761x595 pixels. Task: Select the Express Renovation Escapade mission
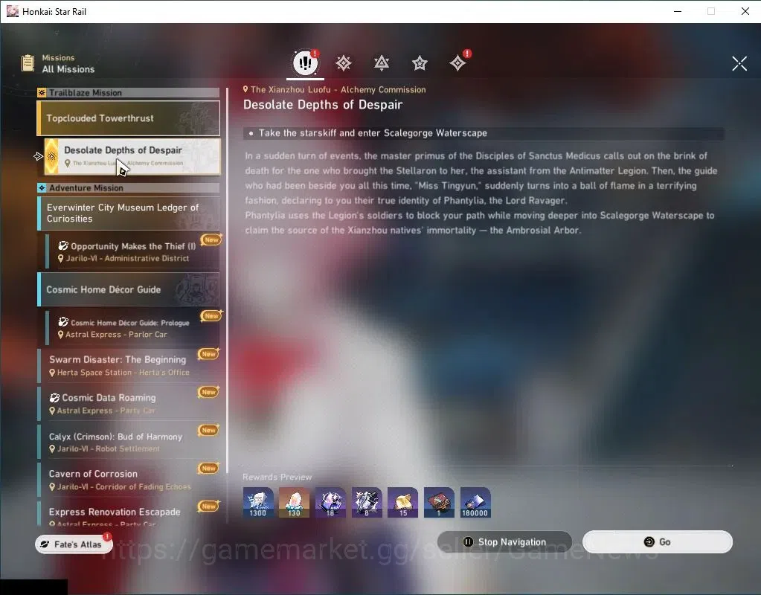(x=128, y=513)
